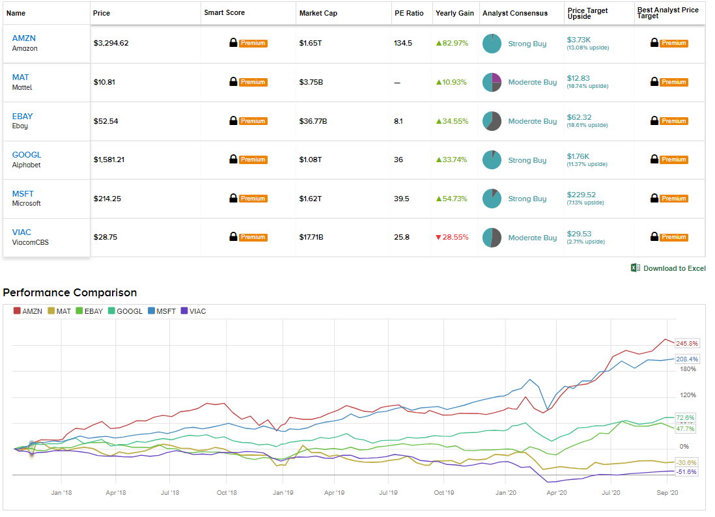Viewport: 715px width, 517px height.
Task: Click the $1.76K price target
Action: tap(578, 156)
